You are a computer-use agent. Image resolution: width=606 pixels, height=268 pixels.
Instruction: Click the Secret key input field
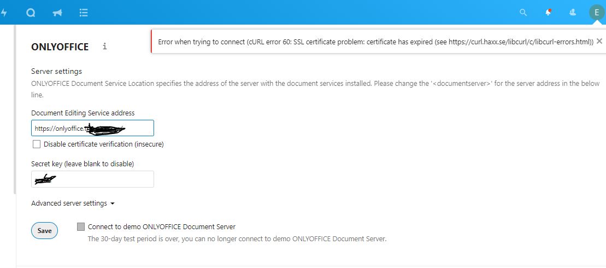click(x=92, y=179)
